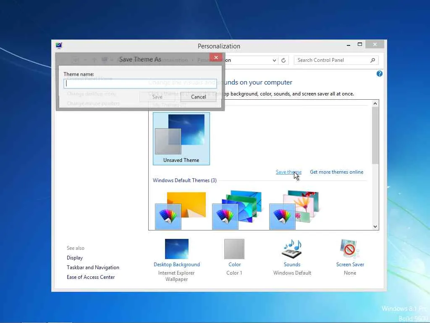Open the Sounds settings icon
This screenshot has width=430, height=323.
click(292, 249)
